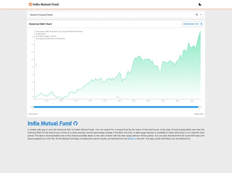Click the 2015 x-axis label
The height and width of the screenshot is (173, 232).
[x=47, y=101]
